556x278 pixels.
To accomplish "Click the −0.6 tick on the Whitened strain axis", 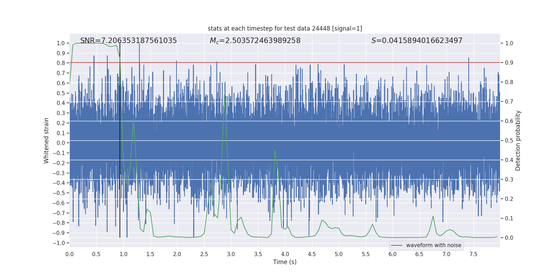I will (59, 203).
